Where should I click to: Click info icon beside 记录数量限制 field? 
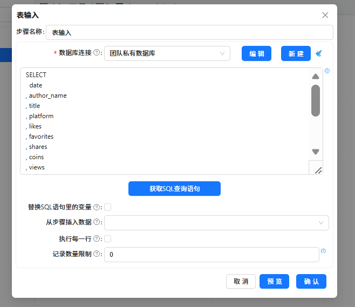(x=323, y=251)
